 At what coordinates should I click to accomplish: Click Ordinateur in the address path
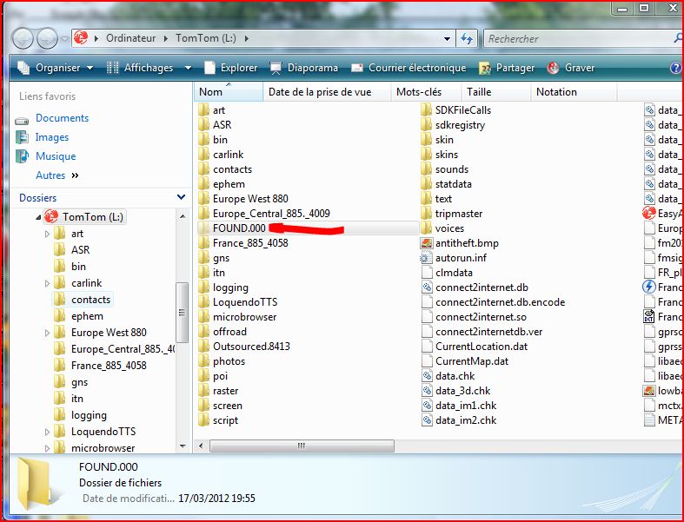131,38
